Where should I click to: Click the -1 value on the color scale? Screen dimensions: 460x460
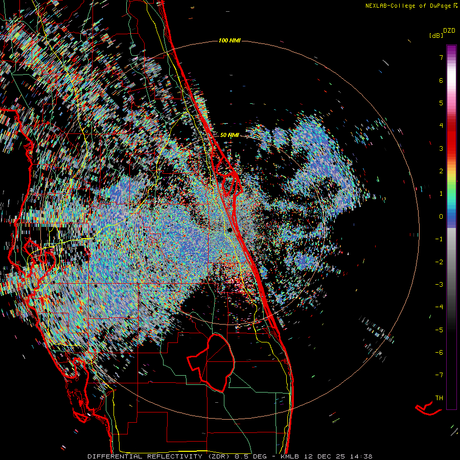pyautogui.click(x=439, y=239)
